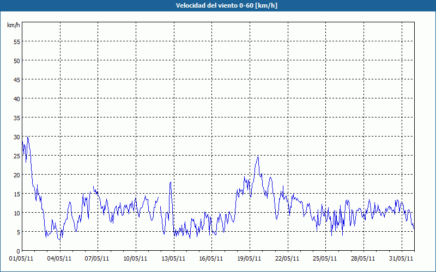Image resolution: width=436 pixels, height=272 pixels.
Task: Select the 55 value on the y-axis
Action: click(17, 42)
